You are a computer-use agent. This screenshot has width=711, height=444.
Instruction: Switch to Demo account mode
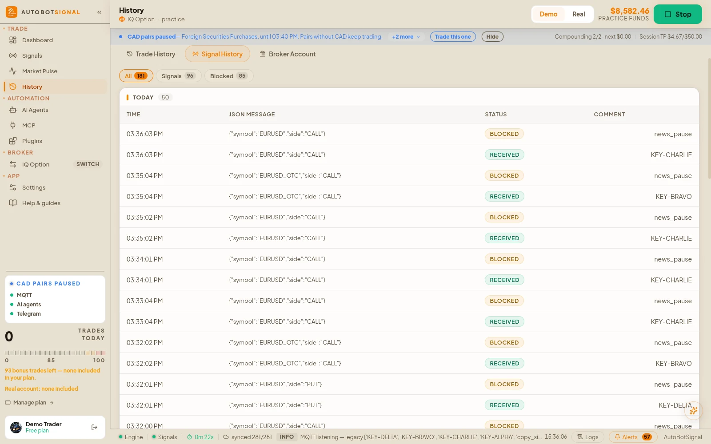(548, 14)
